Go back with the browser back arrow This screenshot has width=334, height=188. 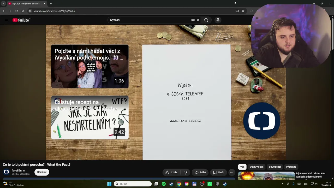click(x=4, y=11)
